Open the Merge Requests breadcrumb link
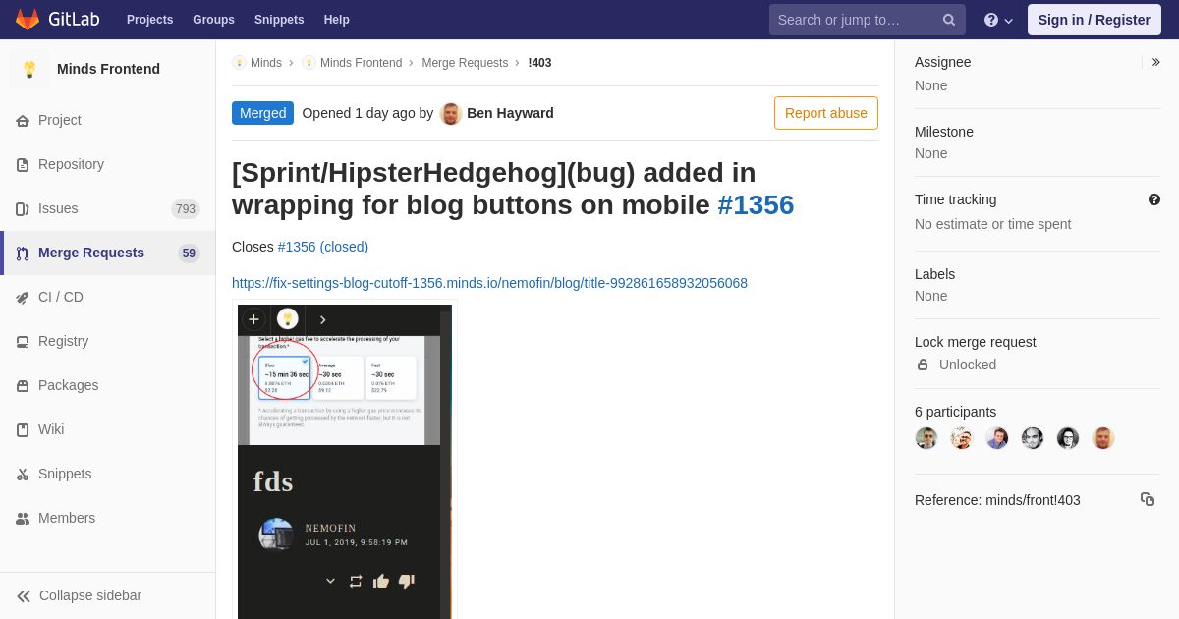1179x619 pixels. click(x=465, y=63)
